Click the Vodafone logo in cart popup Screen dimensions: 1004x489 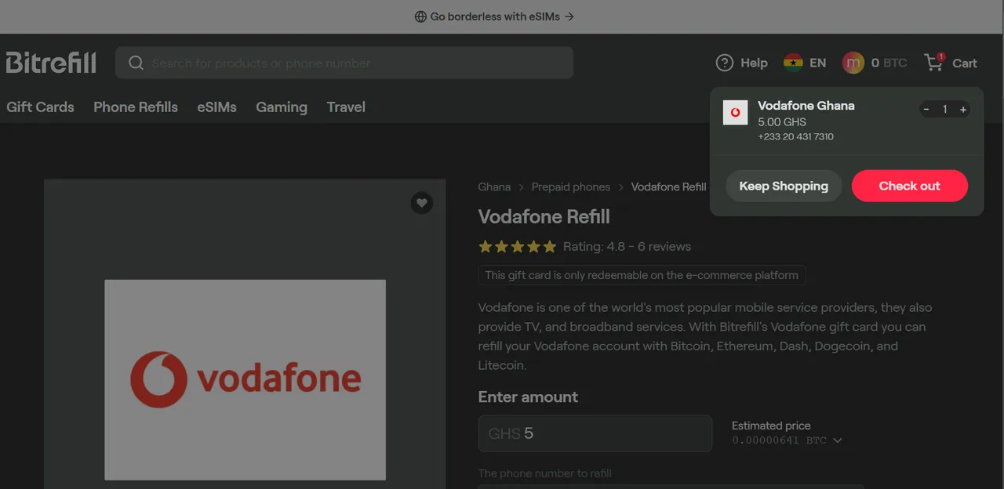[735, 112]
